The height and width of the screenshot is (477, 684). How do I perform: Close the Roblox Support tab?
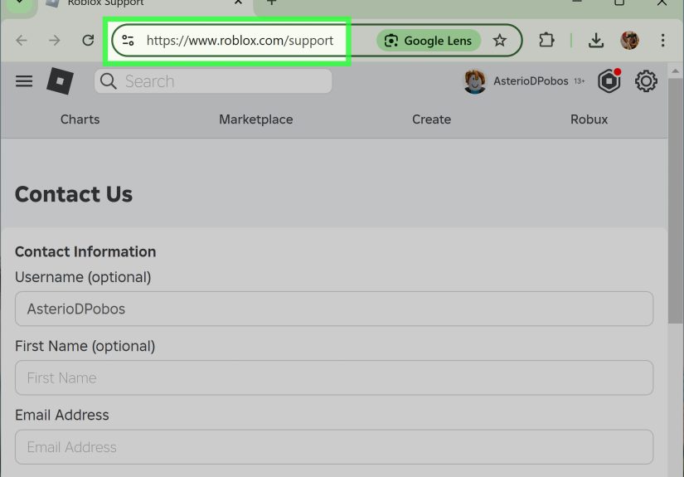[238, 2]
